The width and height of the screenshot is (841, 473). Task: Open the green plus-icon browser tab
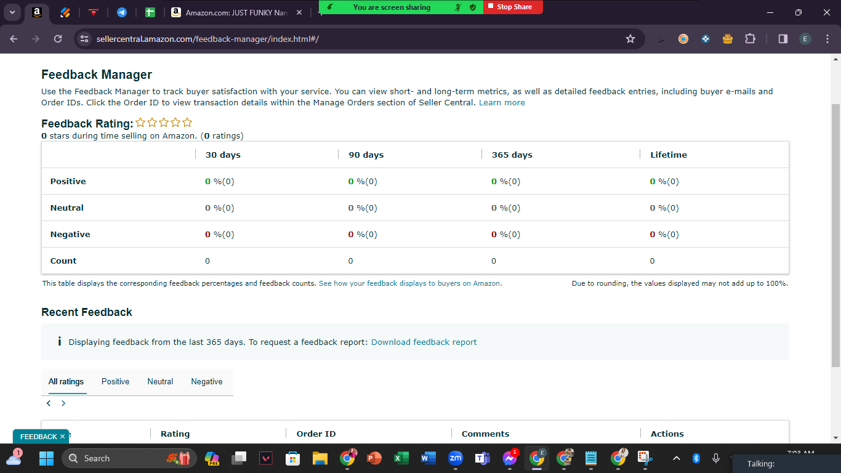pos(150,12)
